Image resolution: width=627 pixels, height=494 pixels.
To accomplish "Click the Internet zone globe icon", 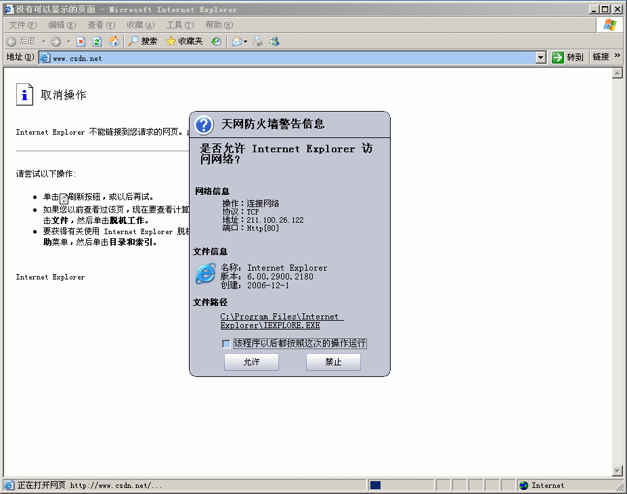I will tap(523, 485).
